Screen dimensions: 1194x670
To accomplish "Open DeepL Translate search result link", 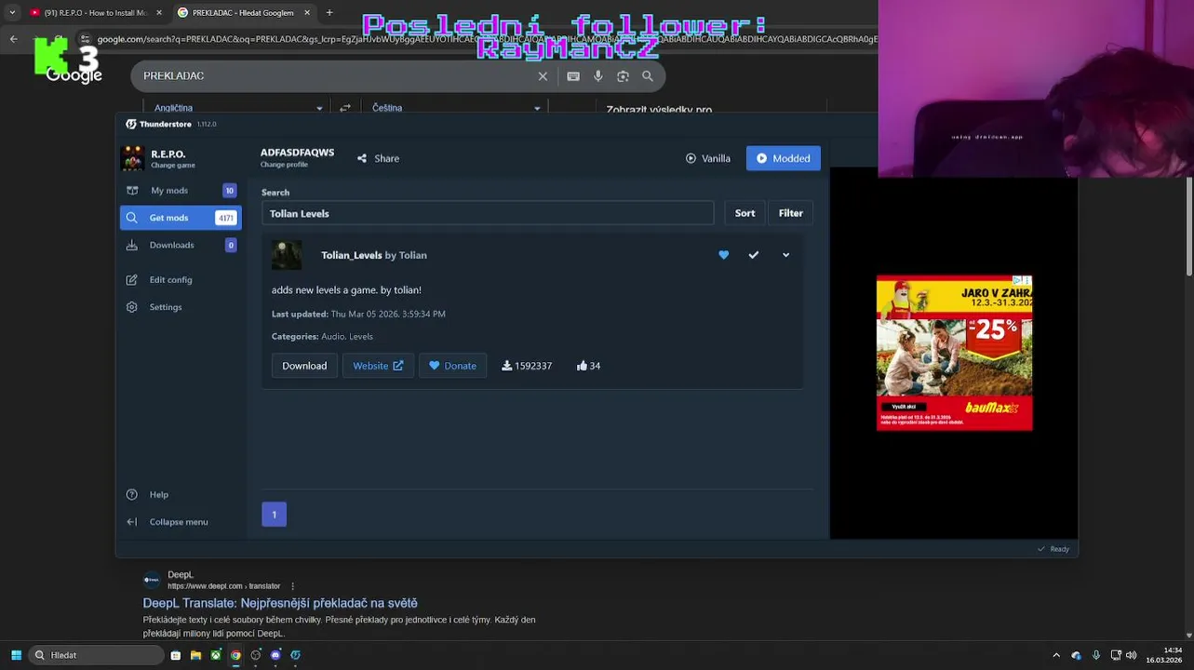I will [x=280, y=603].
